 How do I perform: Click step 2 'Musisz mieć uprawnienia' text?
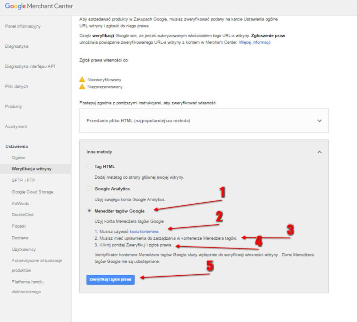pyautogui.click(x=166, y=238)
